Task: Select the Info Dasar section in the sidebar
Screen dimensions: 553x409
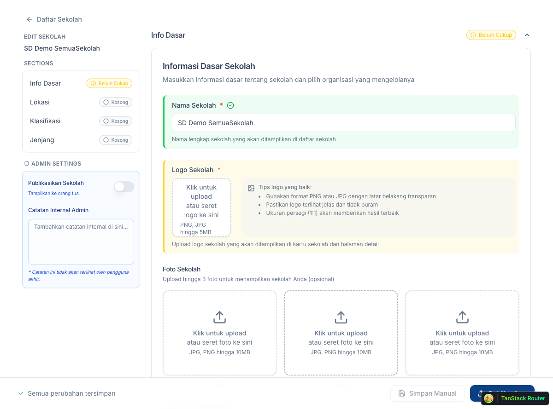Action: coord(45,83)
